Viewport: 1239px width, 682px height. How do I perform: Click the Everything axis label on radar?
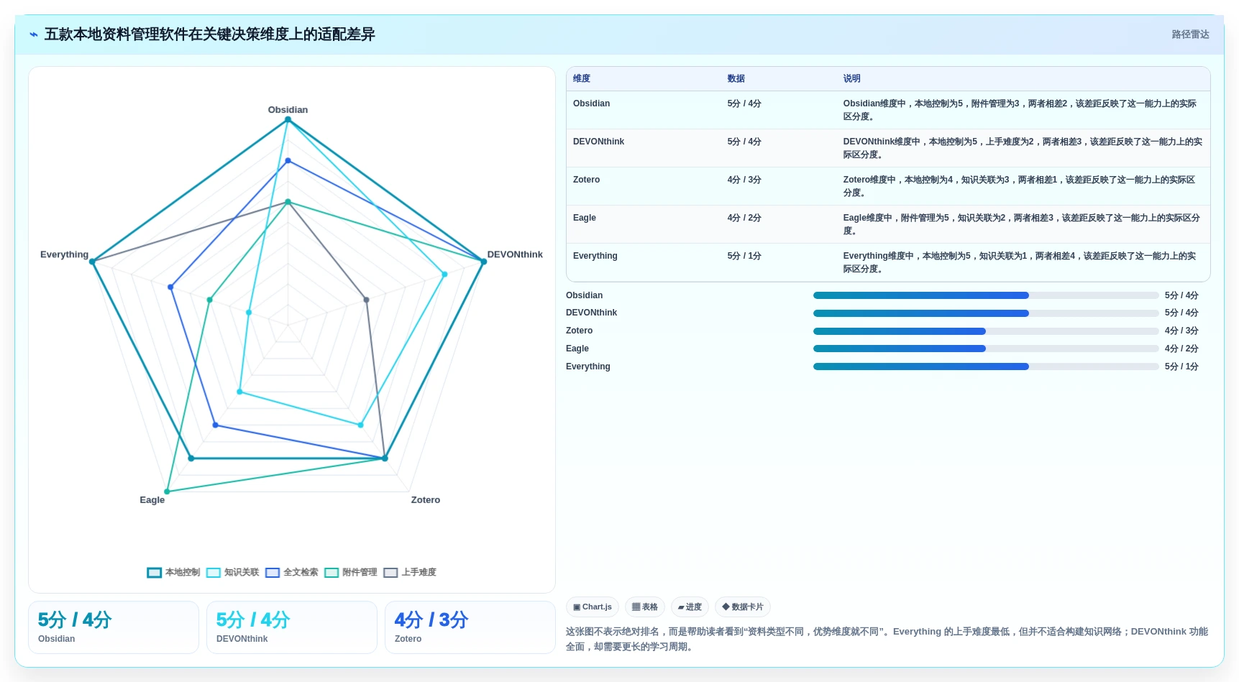[x=64, y=254]
